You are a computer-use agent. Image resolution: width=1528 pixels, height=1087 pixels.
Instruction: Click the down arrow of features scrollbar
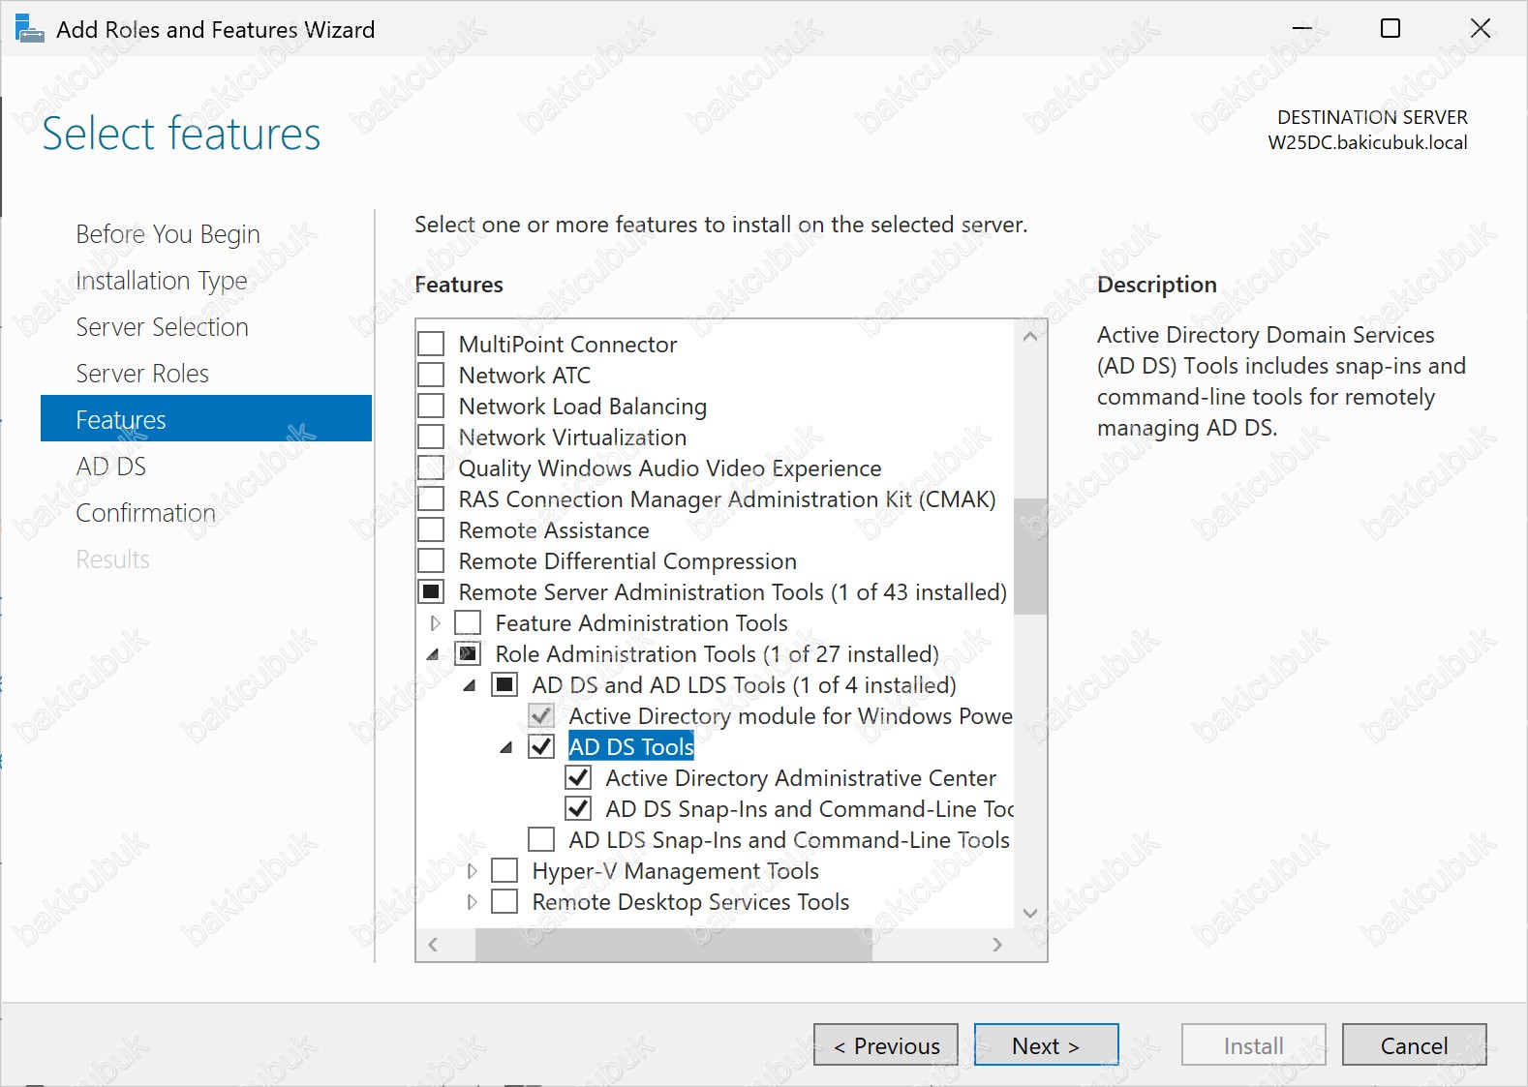click(x=1030, y=913)
